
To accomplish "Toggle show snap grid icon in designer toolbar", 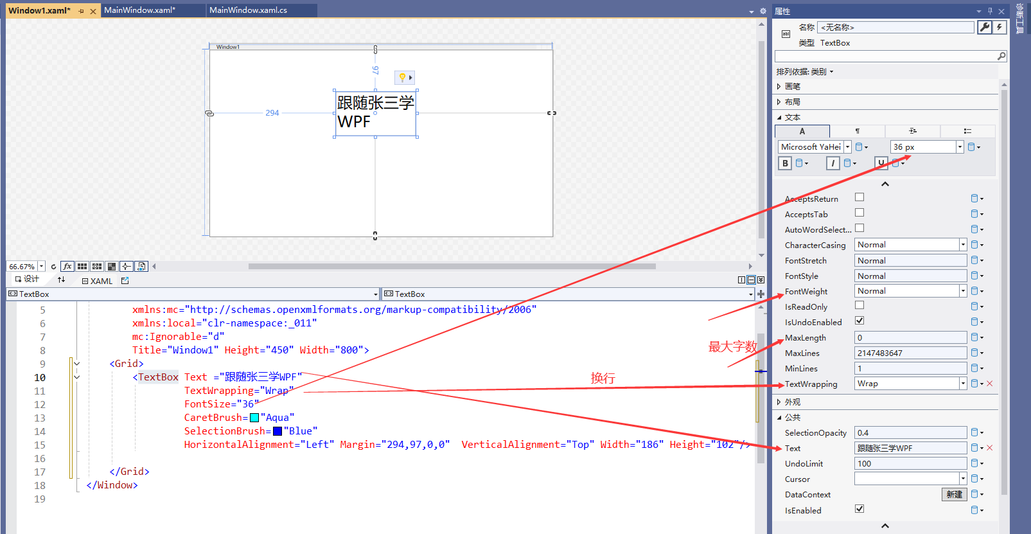I will pos(82,266).
